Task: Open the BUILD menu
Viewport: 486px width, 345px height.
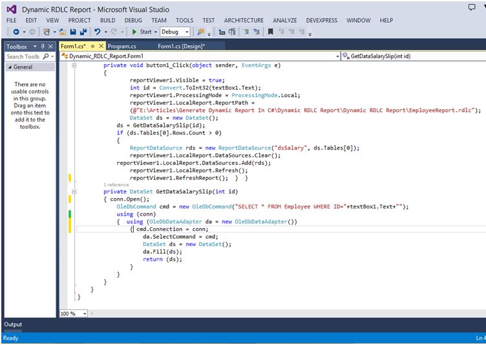Action: [107, 20]
